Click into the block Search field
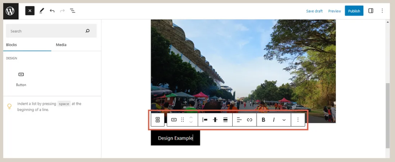Image resolution: width=395 pixels, height=162 pixels. (51, 31)
